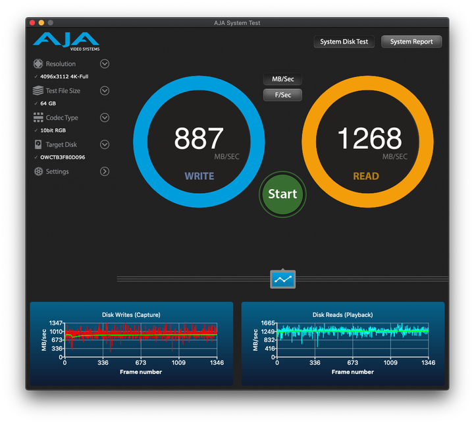Toggle the graph view chart icon
The height and width of the screenshot is (423, 474).
283,279
